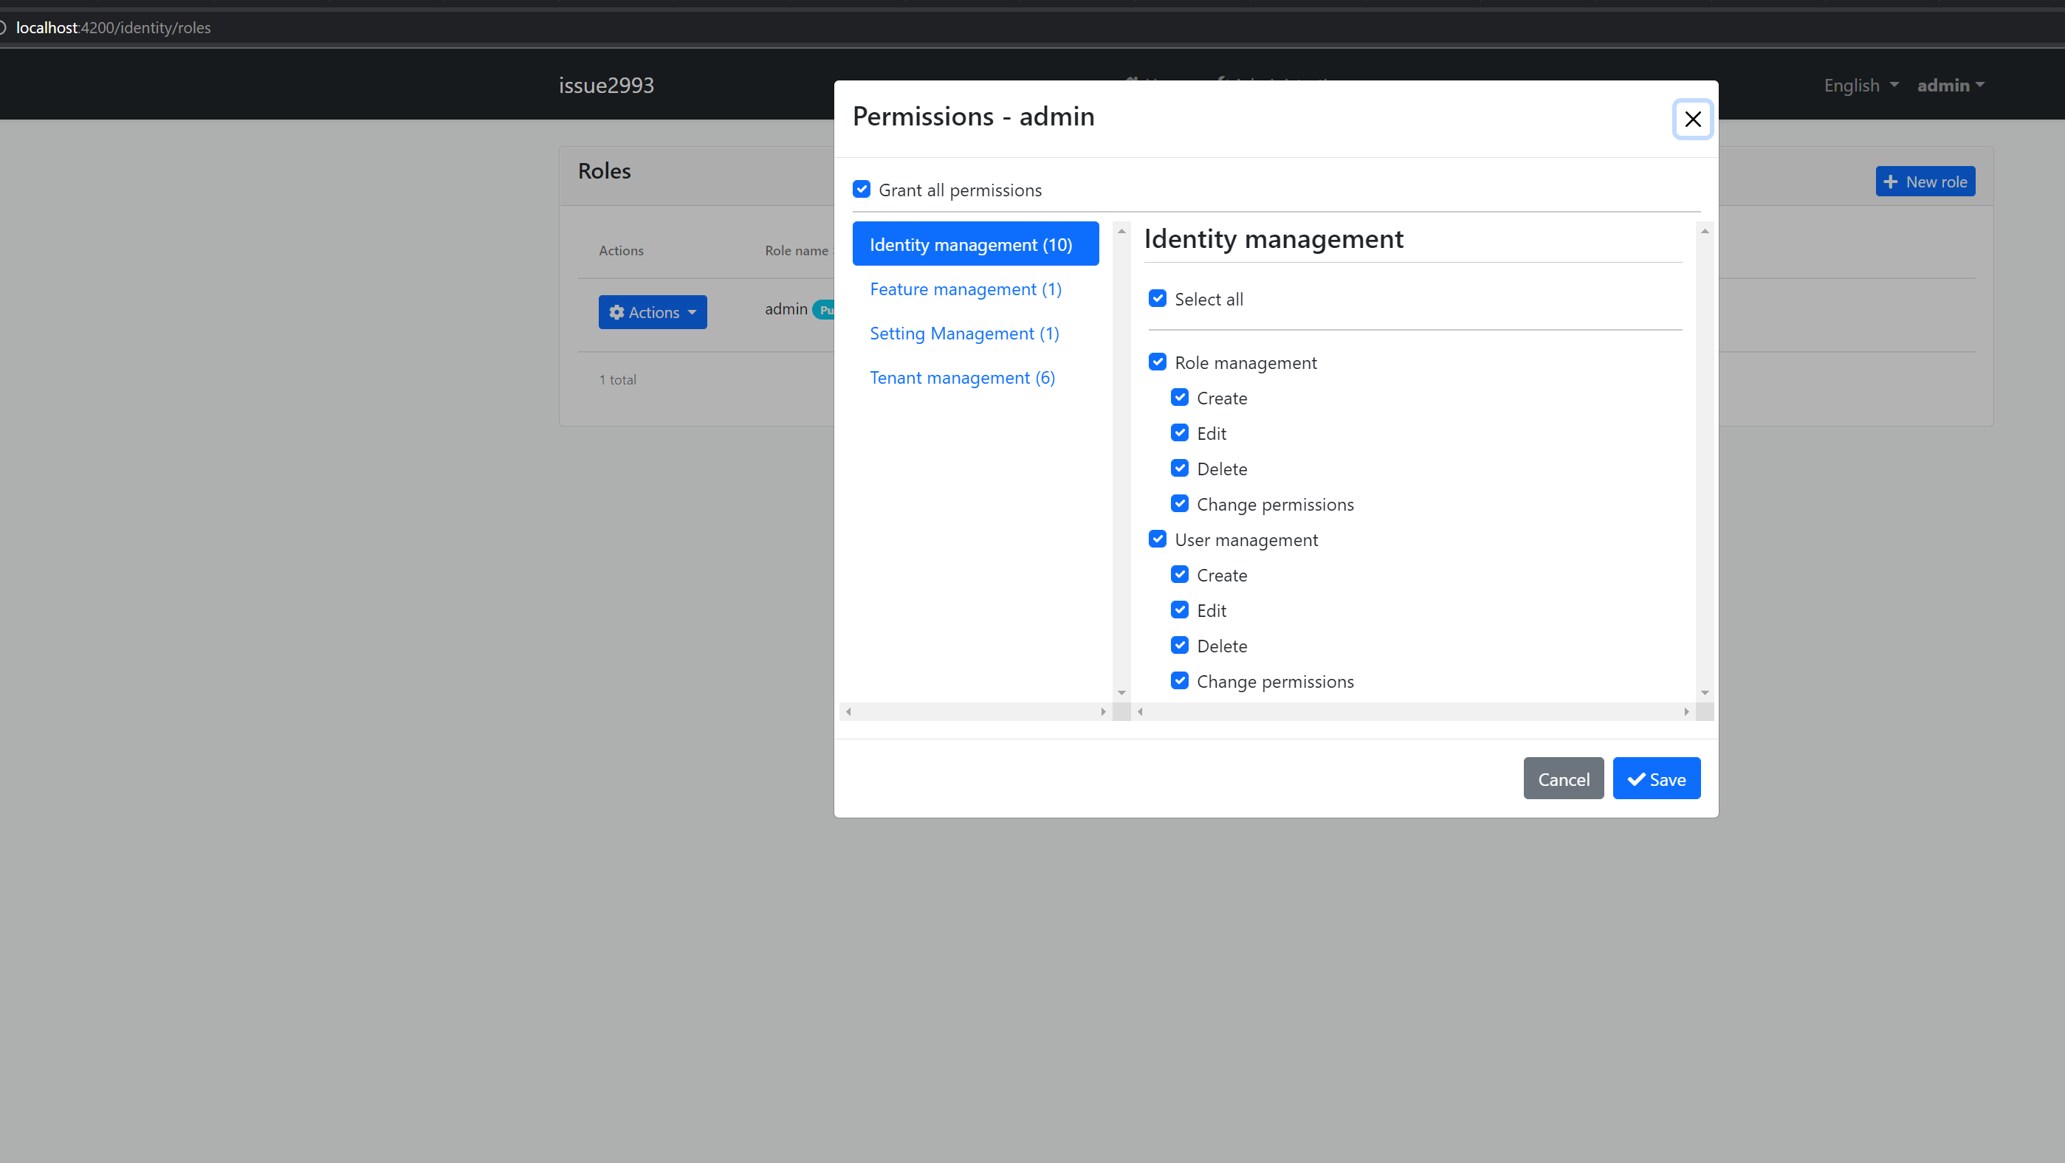Click the up arrow of the inner scrollbar

(1121, 231)
